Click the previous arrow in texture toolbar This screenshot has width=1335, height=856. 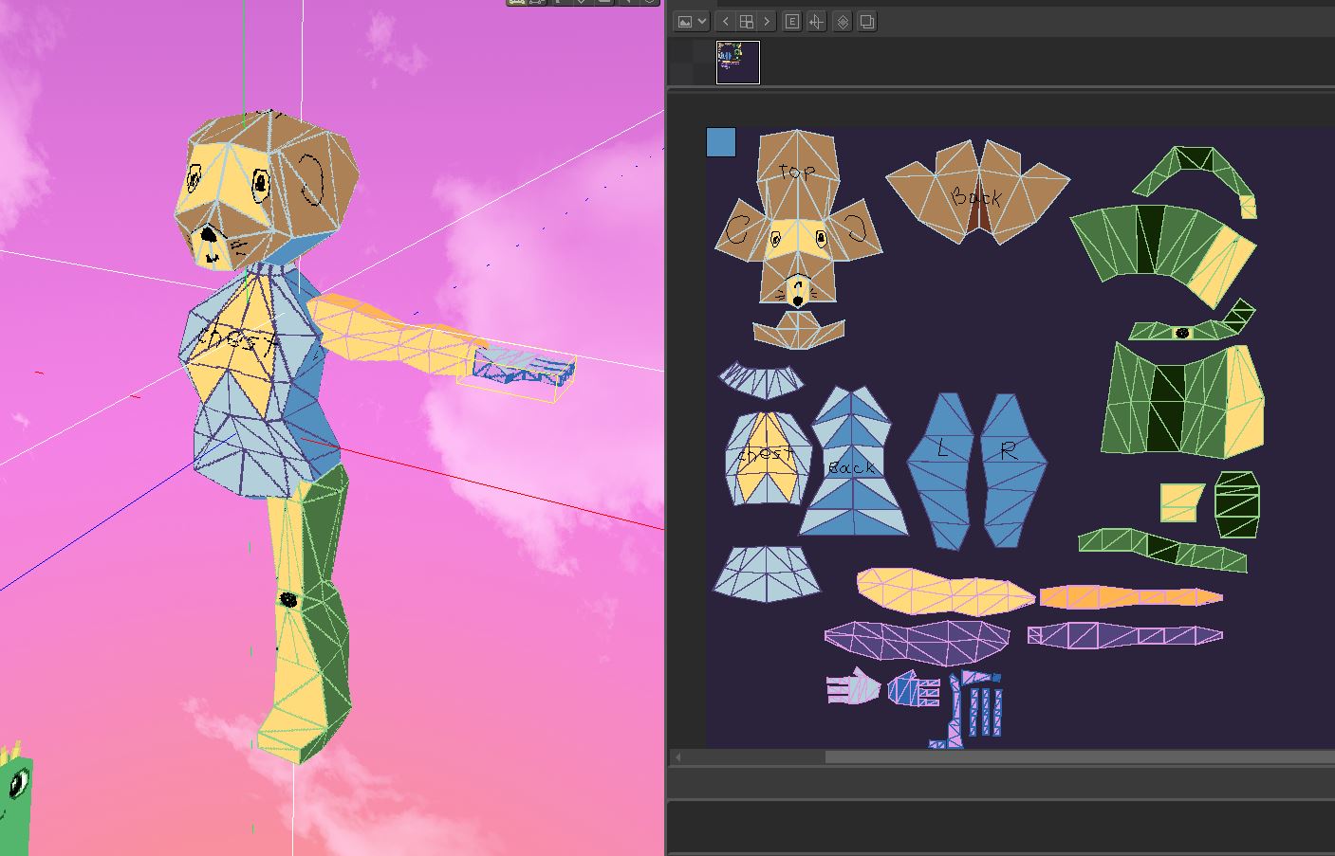pyautogui.click(x=726, y=22)
